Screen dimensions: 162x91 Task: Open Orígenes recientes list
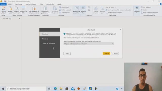pyautogui.click(x=16, y=10)
